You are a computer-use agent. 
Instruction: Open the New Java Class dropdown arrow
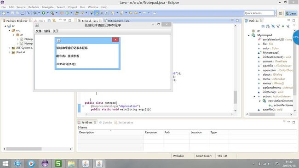[71, 13]
